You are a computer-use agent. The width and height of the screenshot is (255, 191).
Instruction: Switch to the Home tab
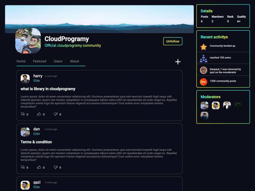tap(21, 61)
